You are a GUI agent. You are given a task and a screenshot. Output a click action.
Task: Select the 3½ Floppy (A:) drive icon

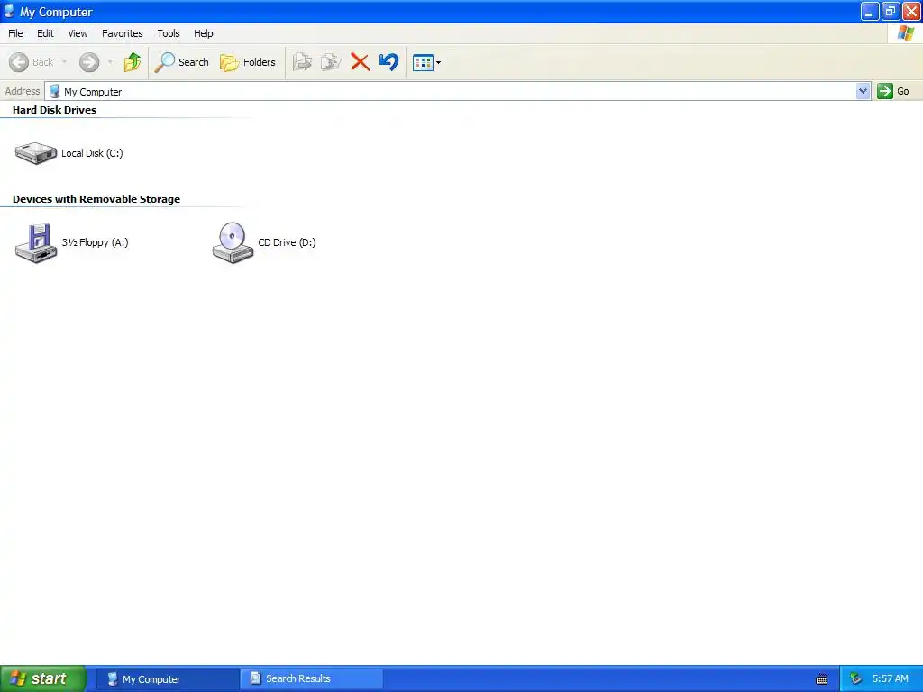coord(36,242)
